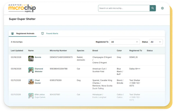Click Test Shelter cell in Chad Dexter row
Screen dimensions: 174x112
(x=135, y=83)
